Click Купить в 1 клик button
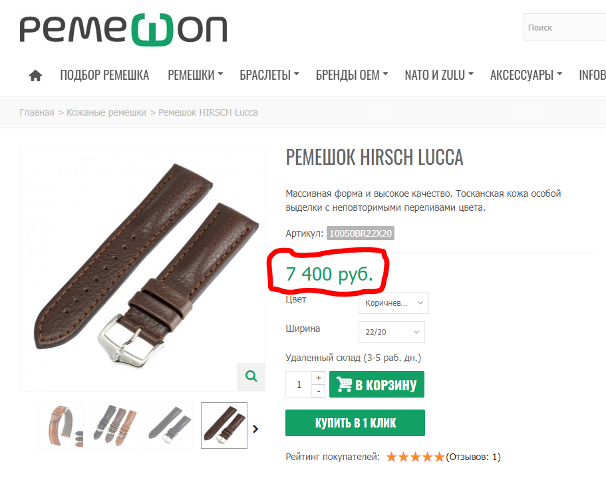 click(355, 423)
